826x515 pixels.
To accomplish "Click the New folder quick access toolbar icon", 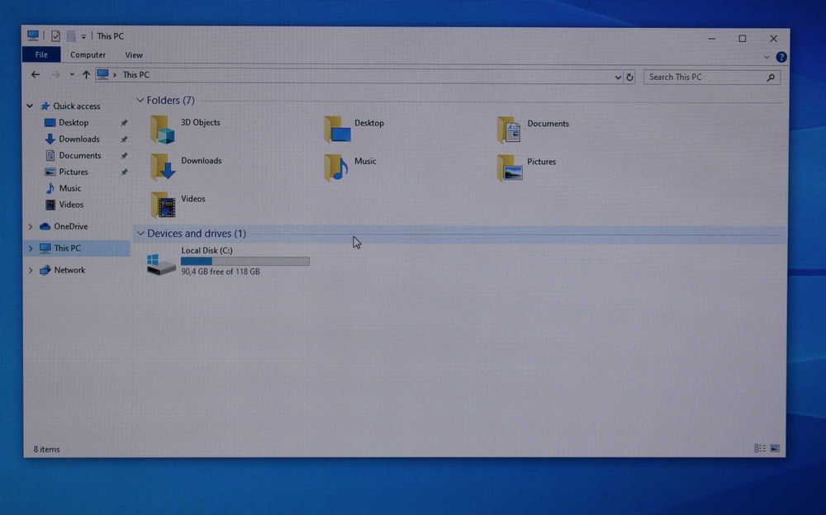I will (70, 36).
